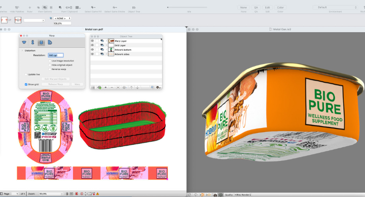Expand the Distortion section
The height and width of the screenshot is (197, 365).
point(22,50)
